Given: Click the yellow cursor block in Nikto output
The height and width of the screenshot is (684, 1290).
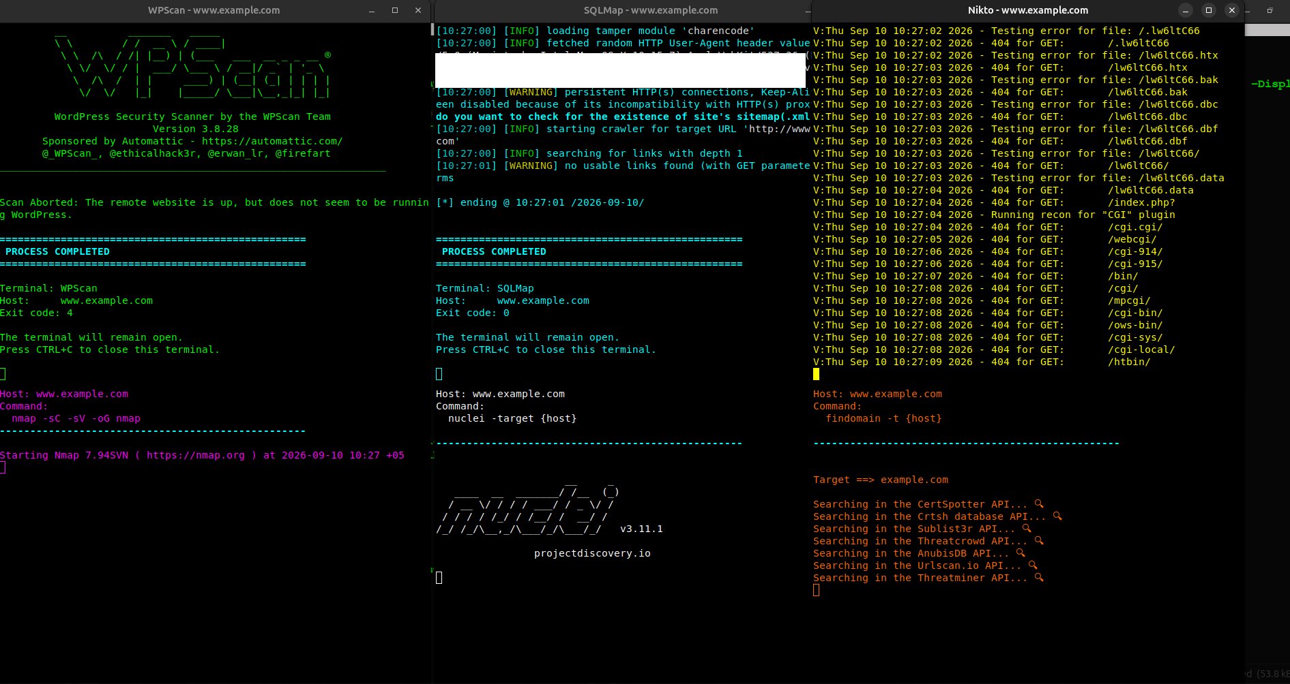Looking at the screenshot, I should [817, 374].
